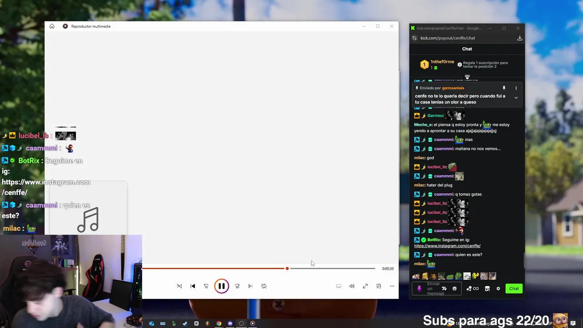This screenshot has height=328, width=583.
Task: Click message 'quien es este?' in chat window
Action: tap(468, 255)
